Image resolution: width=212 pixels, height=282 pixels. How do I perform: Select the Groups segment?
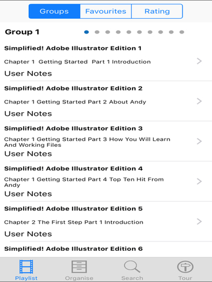(x=54, y=11)
